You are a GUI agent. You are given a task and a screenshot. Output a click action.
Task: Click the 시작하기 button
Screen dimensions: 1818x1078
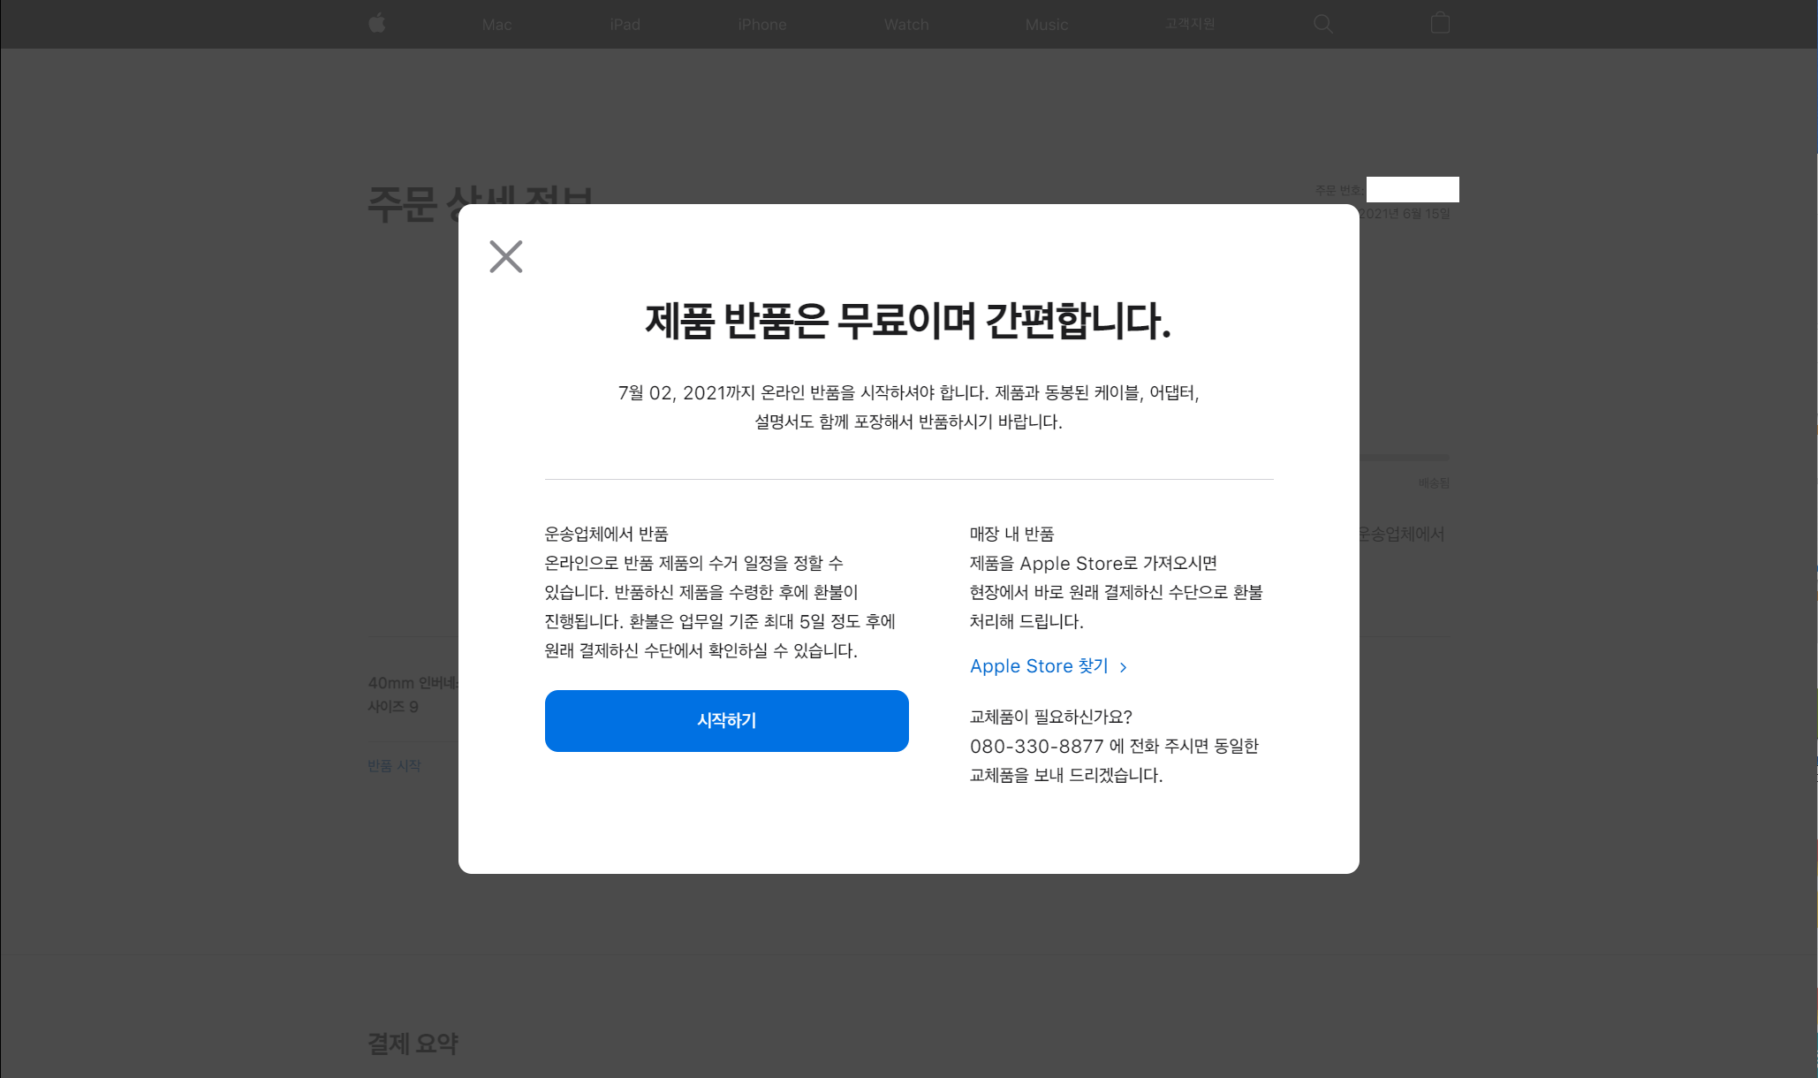pyautogui.click(x=726, y=720)
